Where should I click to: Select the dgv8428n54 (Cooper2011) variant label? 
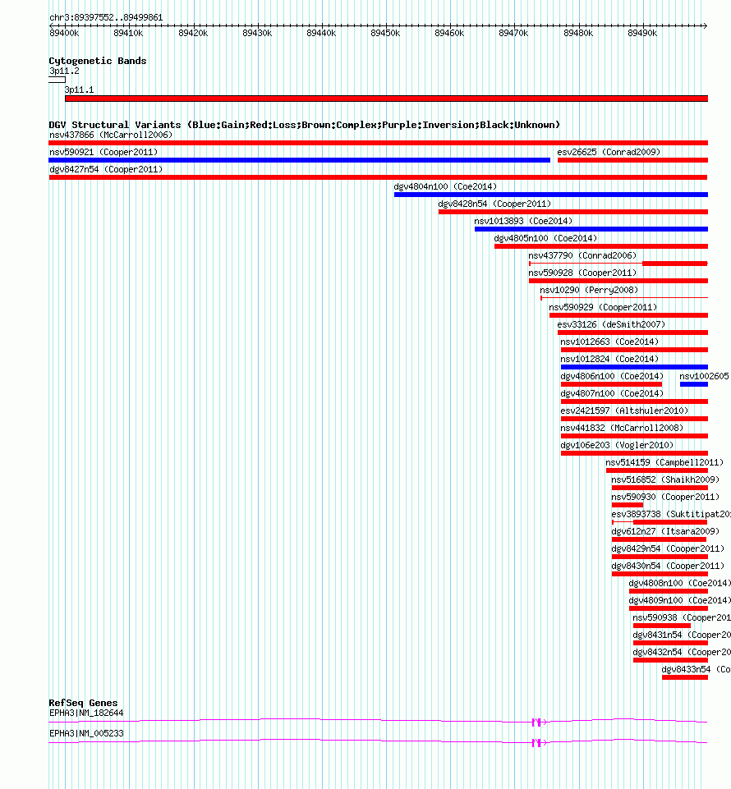coord(494,204)
